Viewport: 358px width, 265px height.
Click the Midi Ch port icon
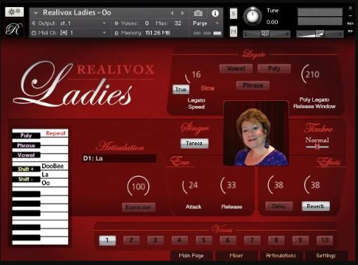tap(34, 33)
